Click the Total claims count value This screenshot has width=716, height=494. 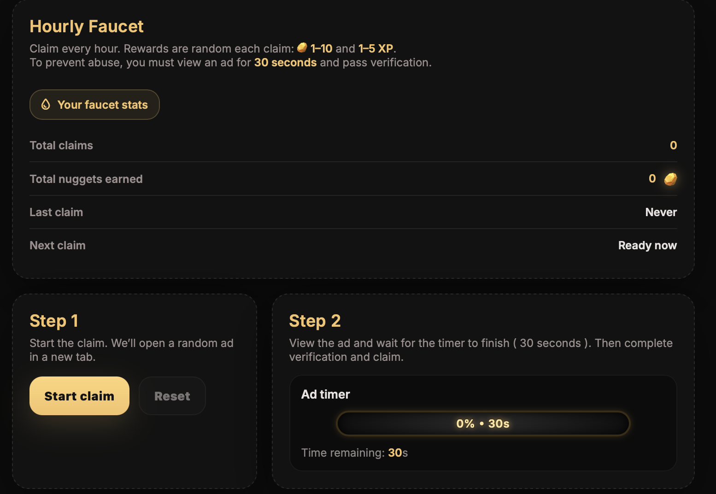point(673,145)
